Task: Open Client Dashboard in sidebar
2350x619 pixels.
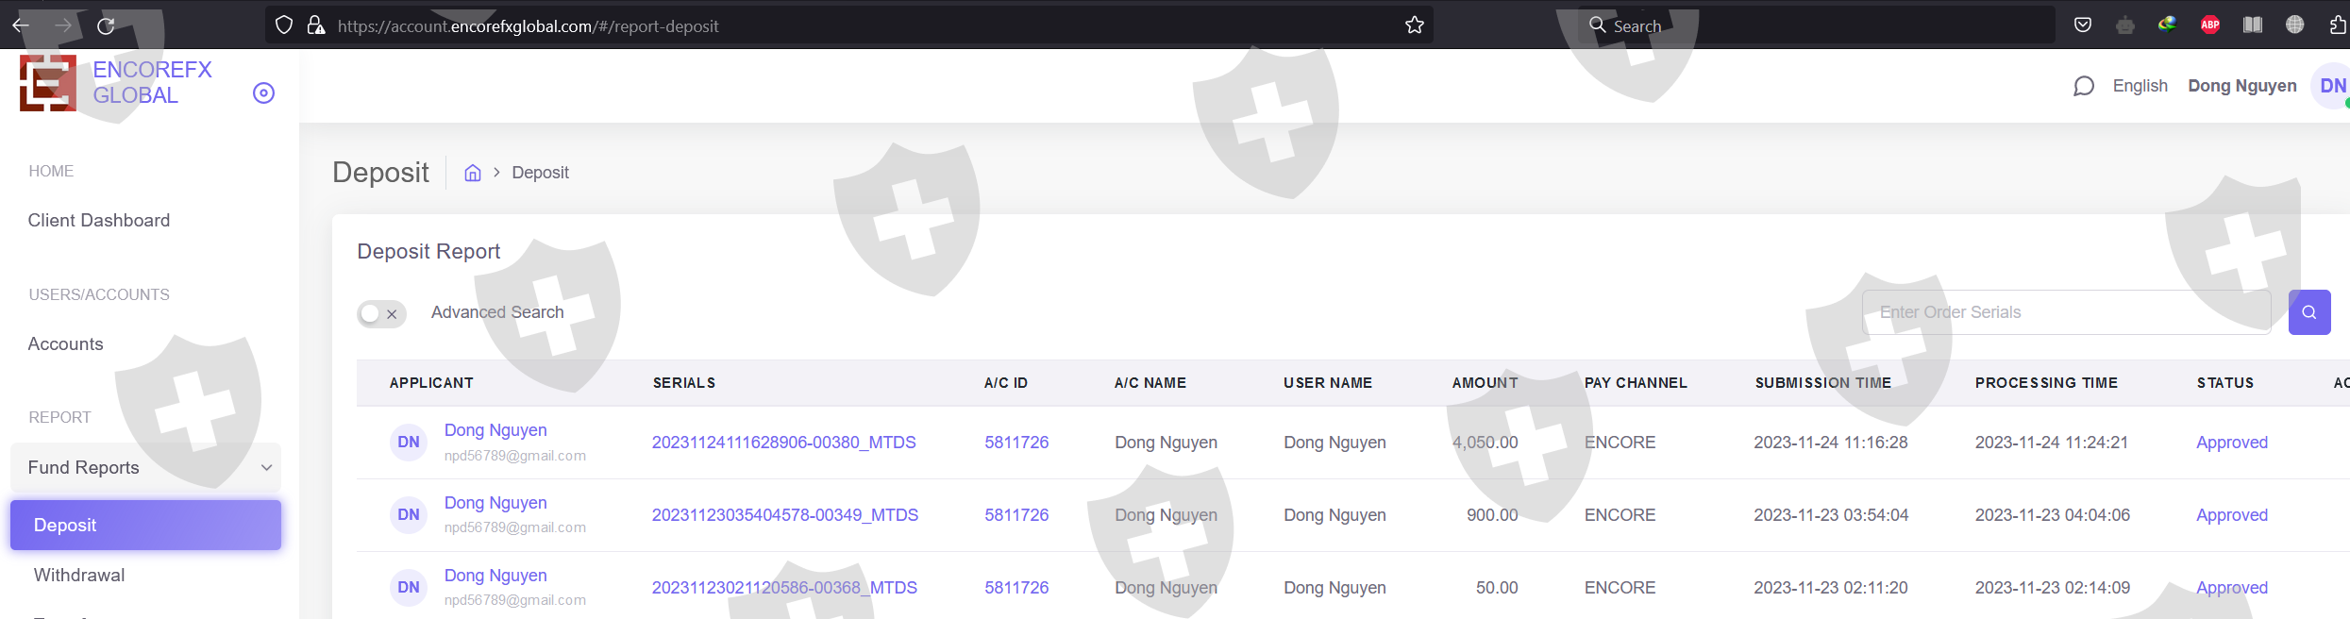Action: 99,220
